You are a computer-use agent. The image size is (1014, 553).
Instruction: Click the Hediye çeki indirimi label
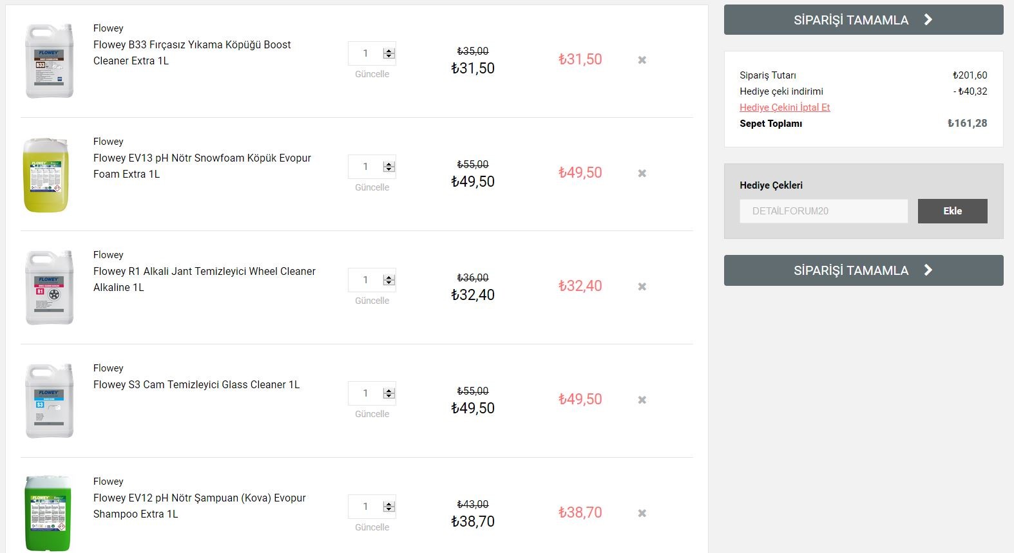(781, 91)
